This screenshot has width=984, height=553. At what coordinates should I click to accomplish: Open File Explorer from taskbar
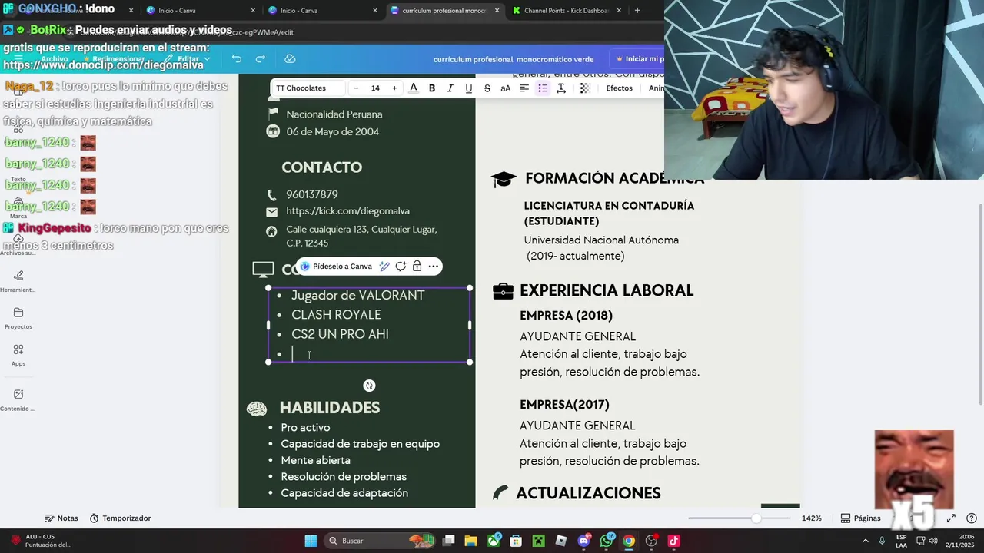pos(470,541)
